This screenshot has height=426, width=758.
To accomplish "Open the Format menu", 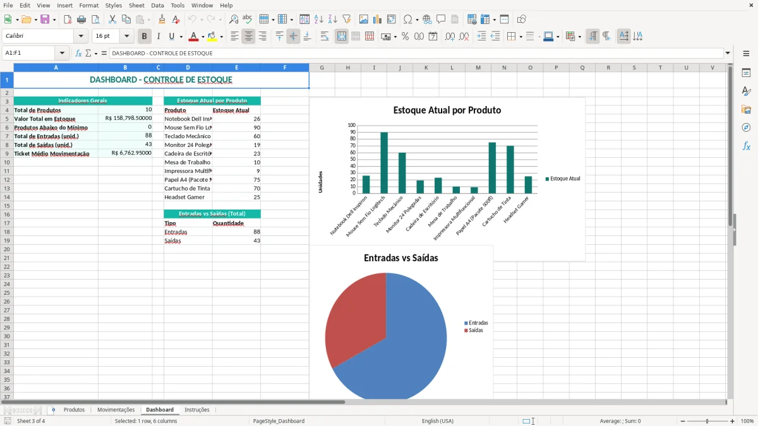I will pyautogui.click(x=89, y=5).
